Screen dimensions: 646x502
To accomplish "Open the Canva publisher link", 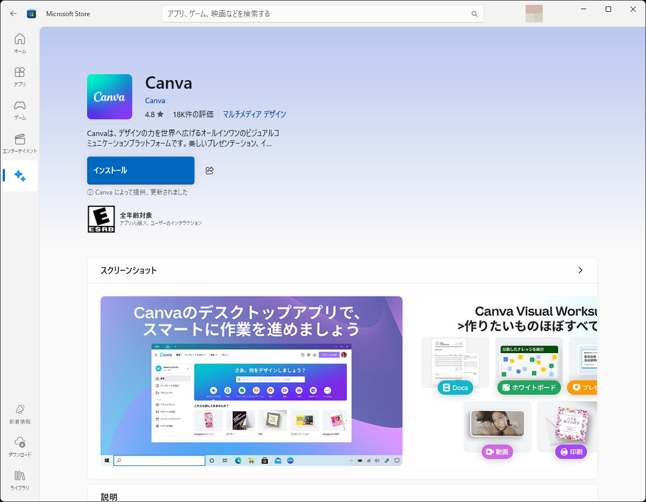I will pyautogui.click(x=155, y=101).
